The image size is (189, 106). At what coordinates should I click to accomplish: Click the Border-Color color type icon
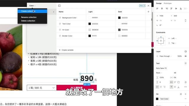point(60,36)
